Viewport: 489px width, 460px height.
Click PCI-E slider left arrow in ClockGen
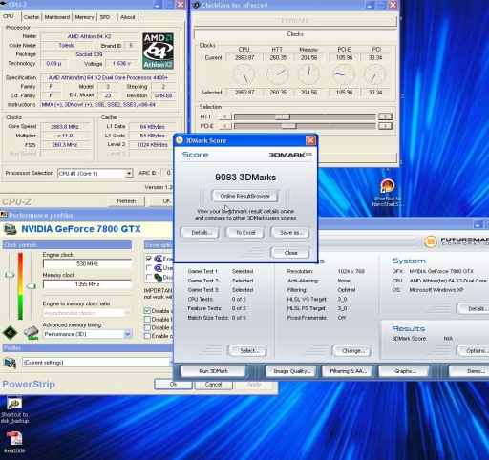click(225, 126)
